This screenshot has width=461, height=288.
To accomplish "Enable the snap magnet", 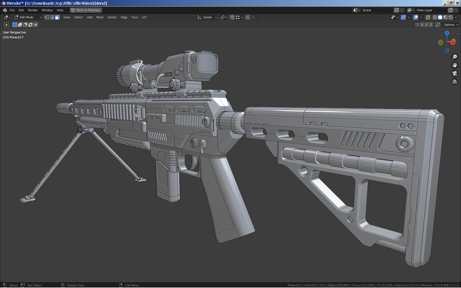I will 232,17.
